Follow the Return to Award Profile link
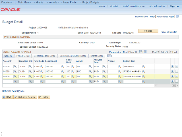Viewport: 182px width, 137px height. (13, 91)
